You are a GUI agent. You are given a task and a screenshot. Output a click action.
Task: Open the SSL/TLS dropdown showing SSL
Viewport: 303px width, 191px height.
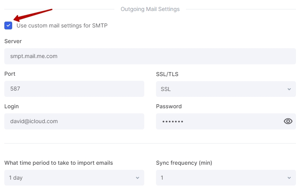pos(226,89)
